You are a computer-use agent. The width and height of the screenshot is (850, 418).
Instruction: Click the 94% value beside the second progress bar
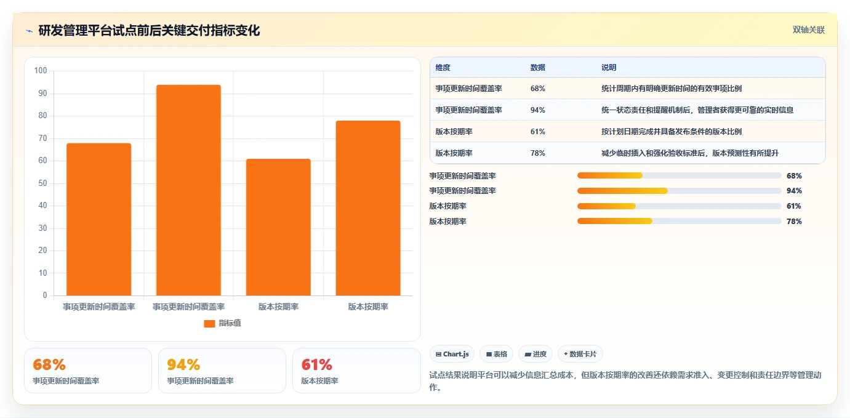coord(794,191)
